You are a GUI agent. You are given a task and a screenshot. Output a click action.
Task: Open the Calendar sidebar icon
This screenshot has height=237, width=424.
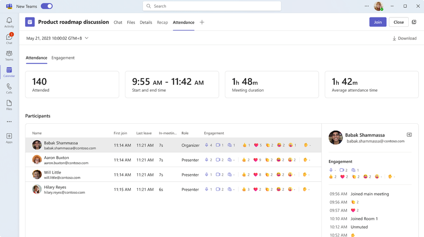[9, 72]
